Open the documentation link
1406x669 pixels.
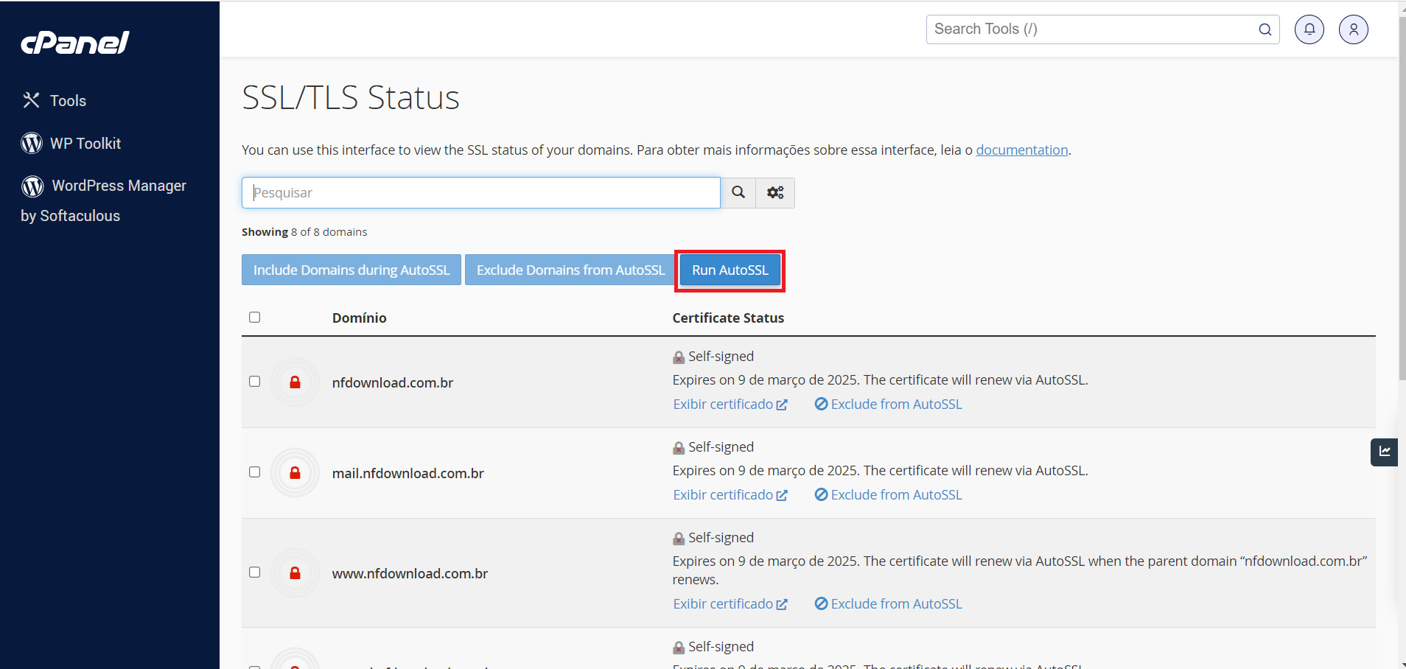1022,150
